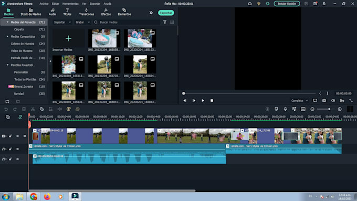
Task: Click the timeline horizontal scrollbar
Action: (112, 191)
